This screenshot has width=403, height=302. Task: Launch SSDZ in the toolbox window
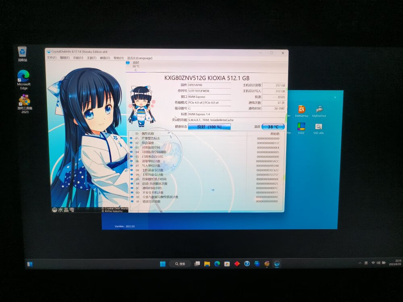point(301,128)
